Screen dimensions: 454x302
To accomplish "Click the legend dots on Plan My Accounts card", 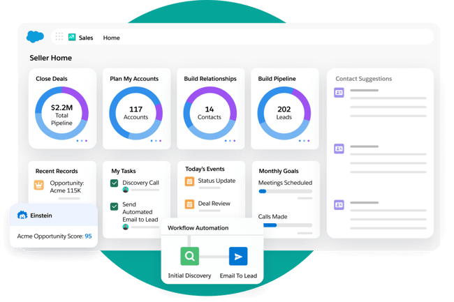I will click(156, 141).
